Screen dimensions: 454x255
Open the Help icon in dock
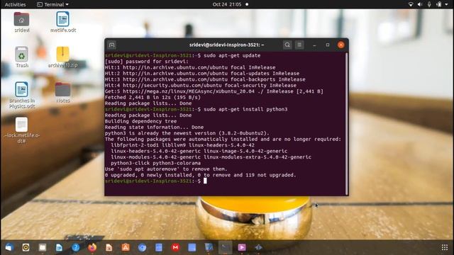coord(76,247)
